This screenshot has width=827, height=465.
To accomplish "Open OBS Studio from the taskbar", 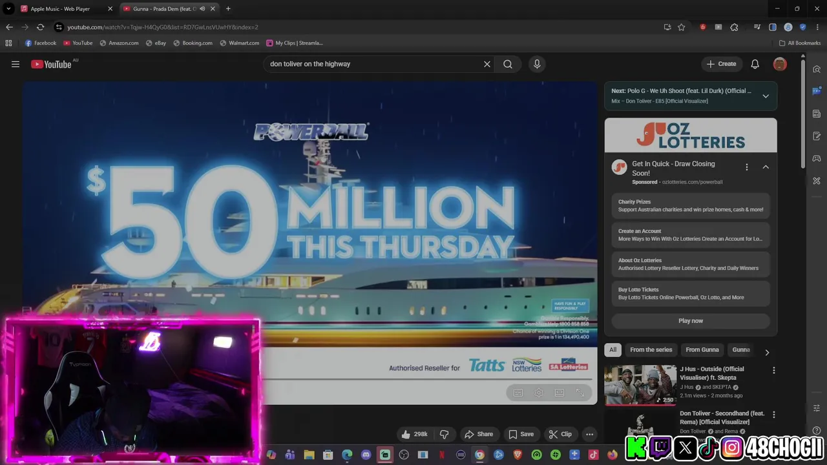I will 404,455.
